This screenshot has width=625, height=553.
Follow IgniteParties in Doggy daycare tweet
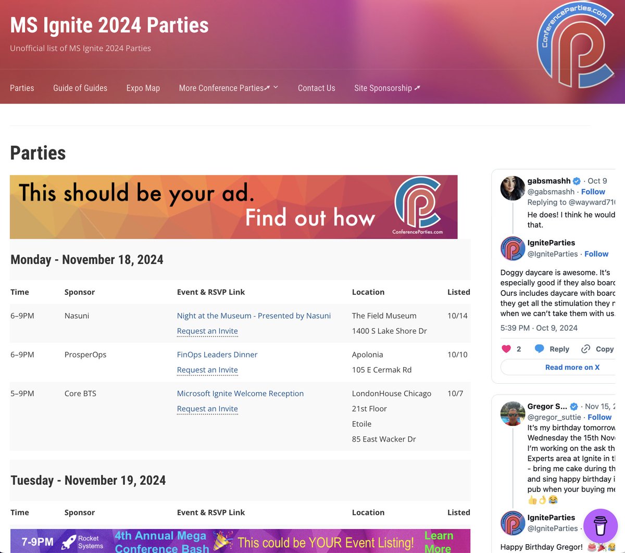click(596, 254)
